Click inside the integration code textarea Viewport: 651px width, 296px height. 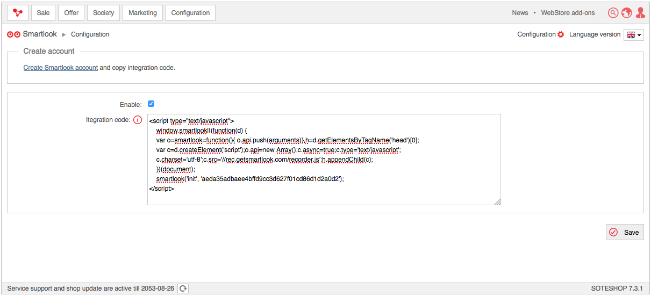pyautogui.click(x=324, y=160)
